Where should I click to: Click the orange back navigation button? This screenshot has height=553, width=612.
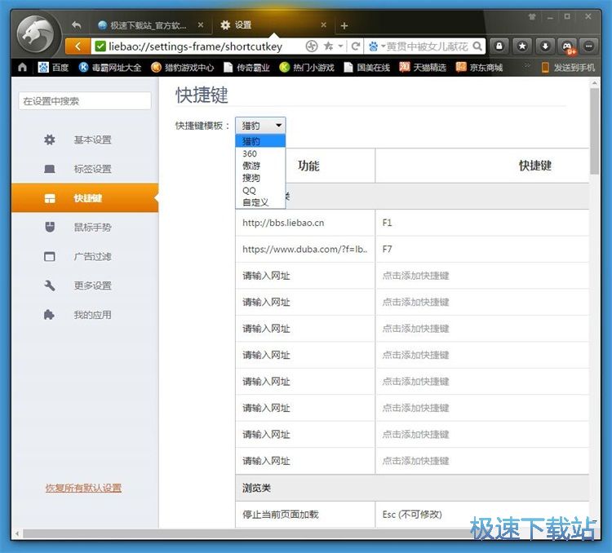(x=78, y=46)
